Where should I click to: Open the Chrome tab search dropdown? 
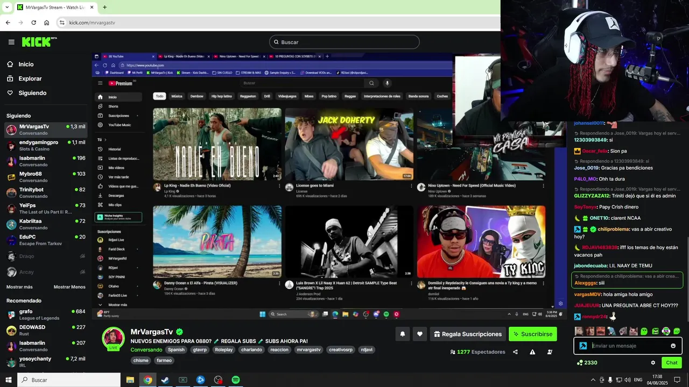[x=7, y=7]
